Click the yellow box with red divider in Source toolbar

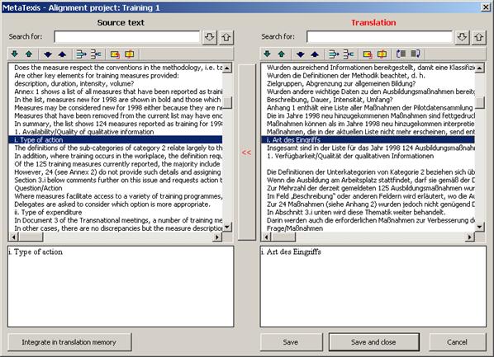129,54
